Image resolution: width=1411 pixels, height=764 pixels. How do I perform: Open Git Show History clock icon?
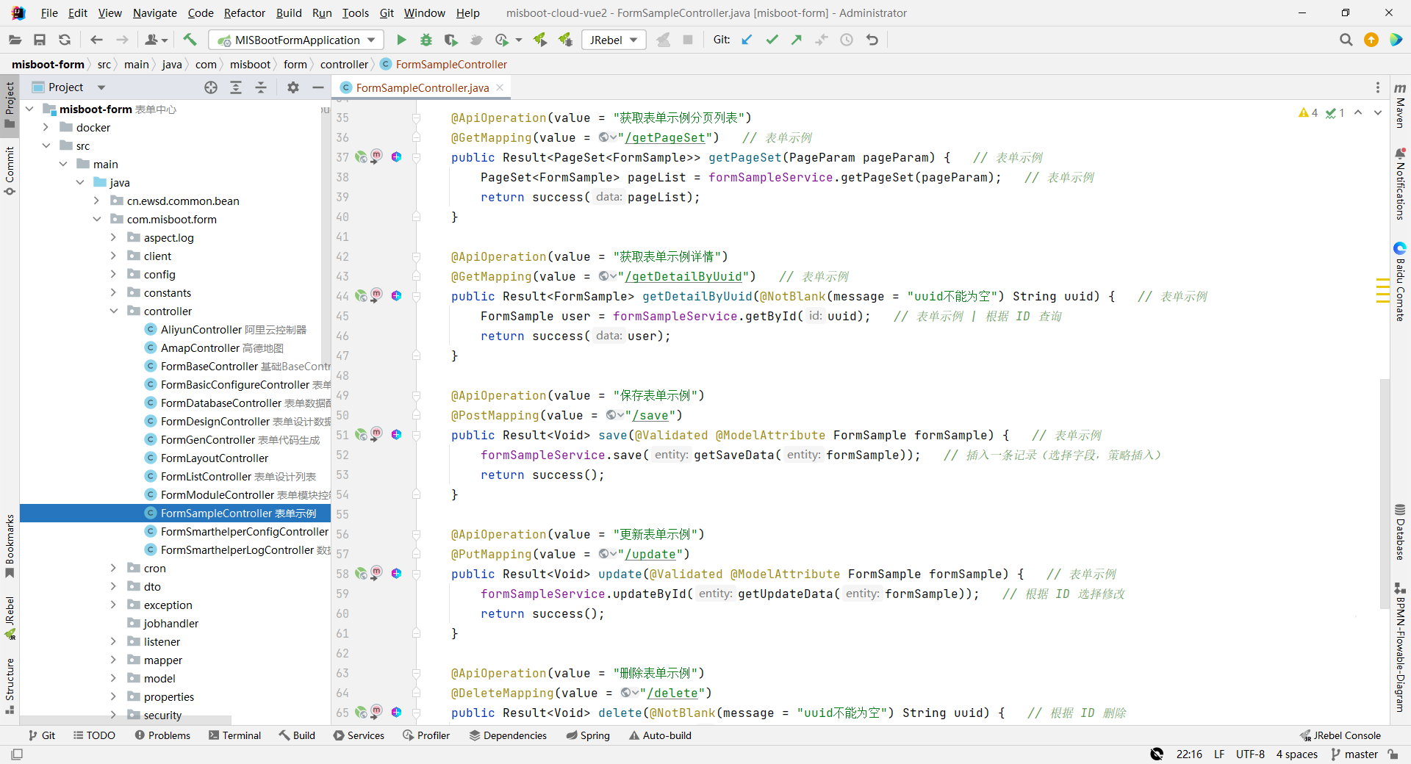coord(847,40)
